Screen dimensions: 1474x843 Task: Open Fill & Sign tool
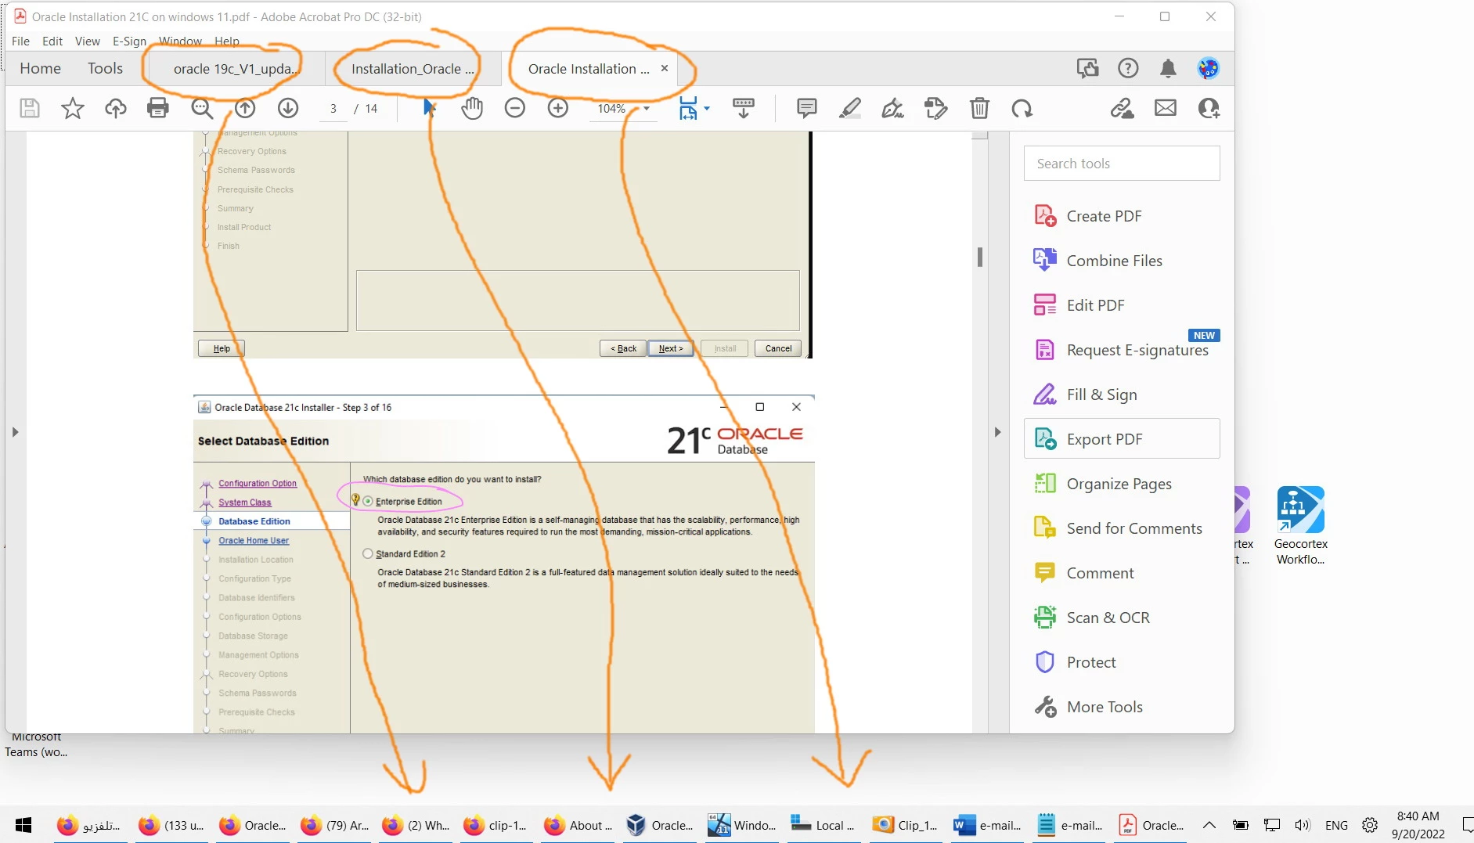(x=1121, y=394)
